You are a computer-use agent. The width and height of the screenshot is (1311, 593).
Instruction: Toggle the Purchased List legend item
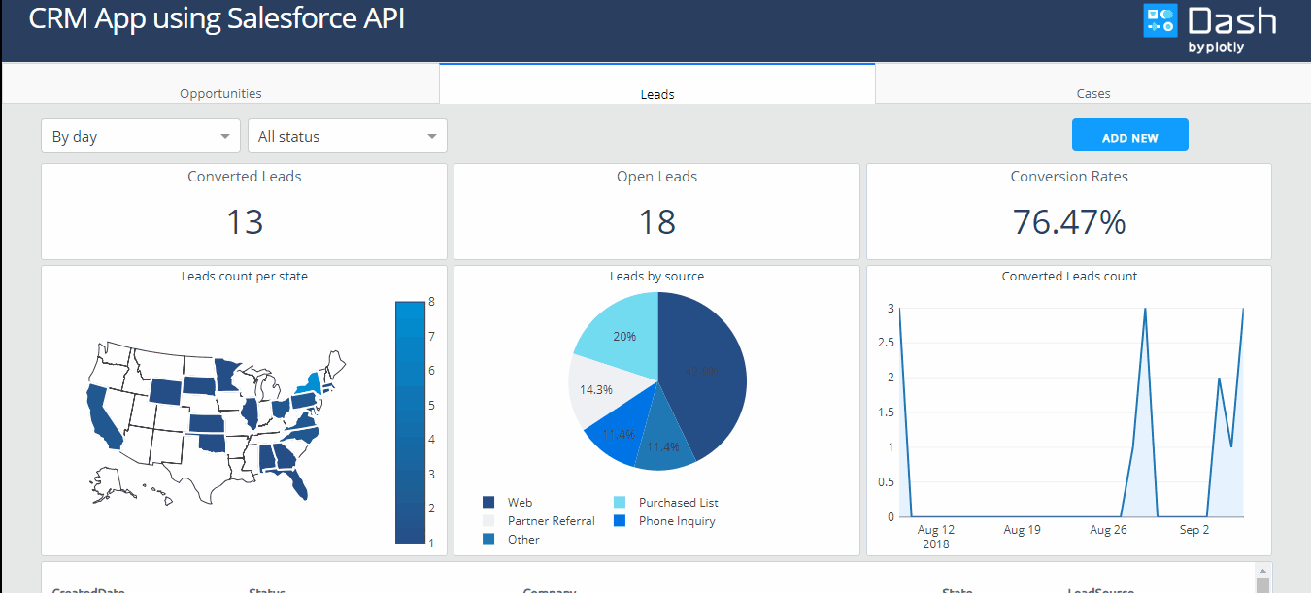tap(677, 502)
